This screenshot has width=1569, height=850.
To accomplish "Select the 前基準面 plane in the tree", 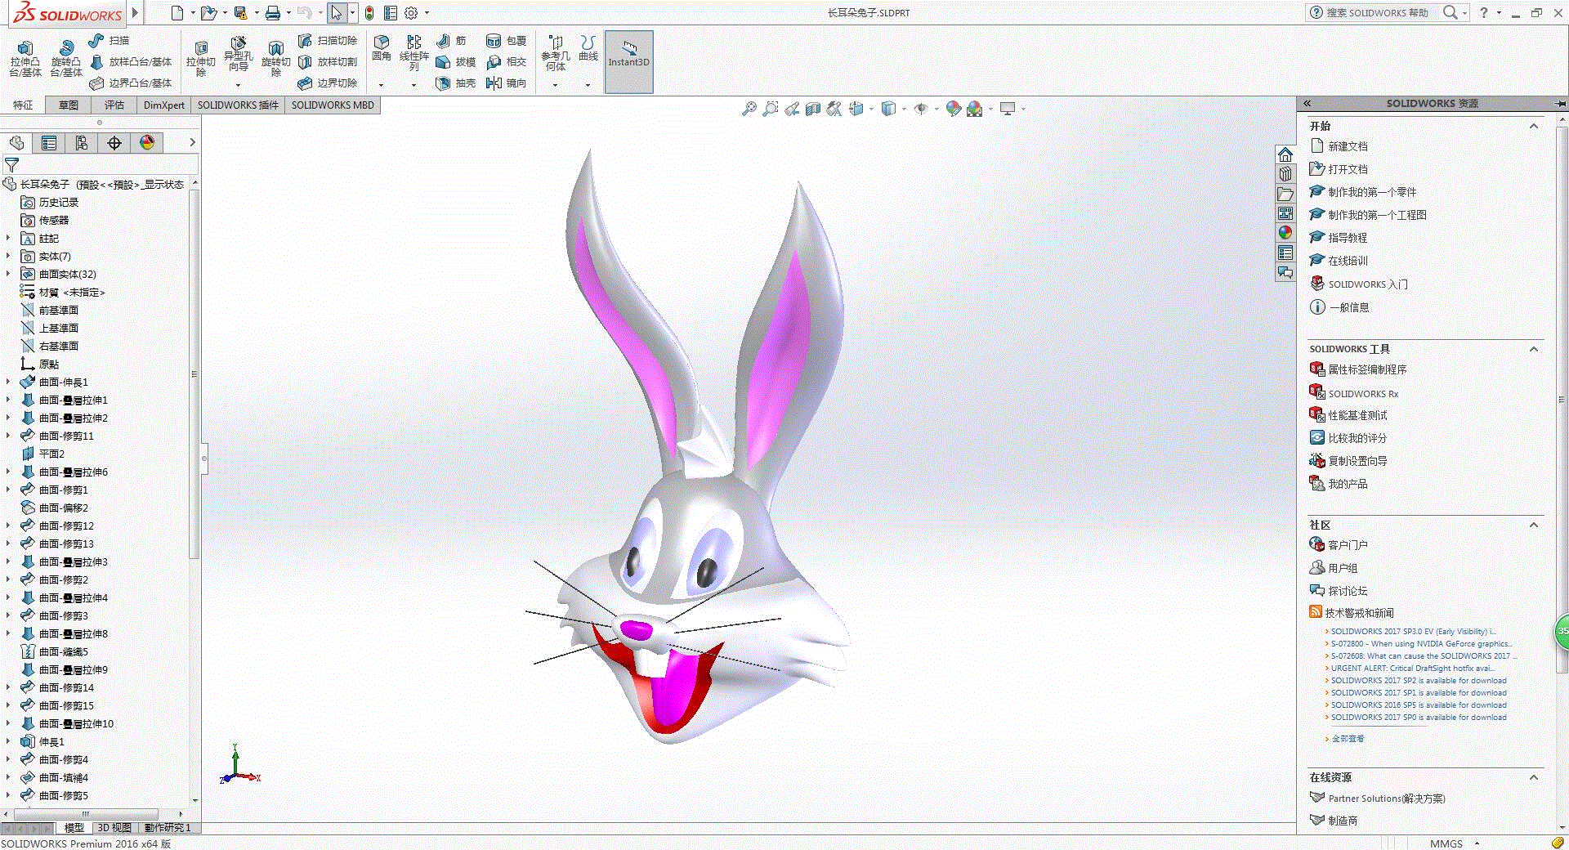I will (x=58, y=310).
